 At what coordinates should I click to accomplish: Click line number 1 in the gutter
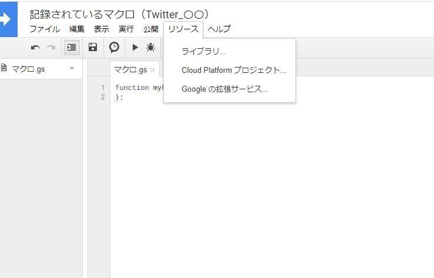click(103, 88)
